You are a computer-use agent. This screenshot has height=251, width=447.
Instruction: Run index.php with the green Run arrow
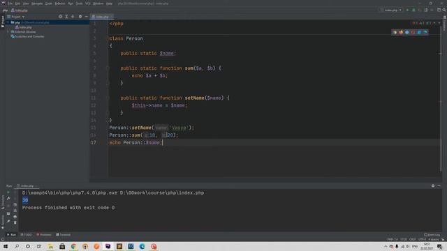pyautogui.click(x=408, y=10)
